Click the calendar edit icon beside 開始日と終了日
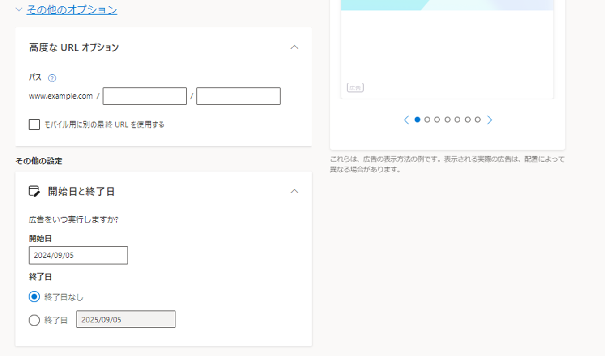 [x=34, y=192]
